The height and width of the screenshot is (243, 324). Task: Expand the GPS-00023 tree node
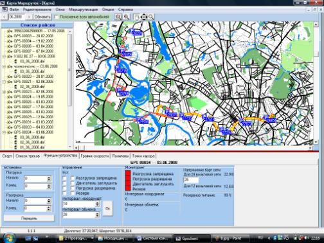click(4, 91)
